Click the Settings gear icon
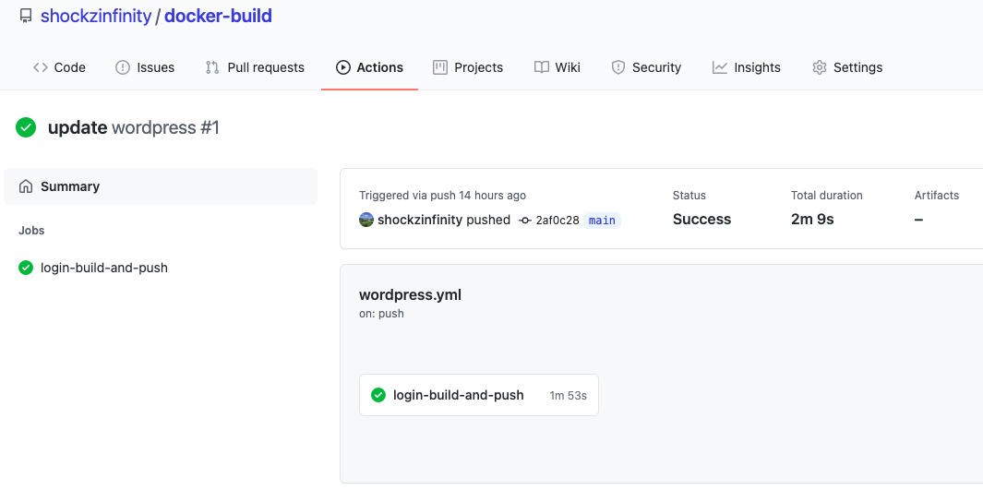The image size is (983, 490). 819,67
